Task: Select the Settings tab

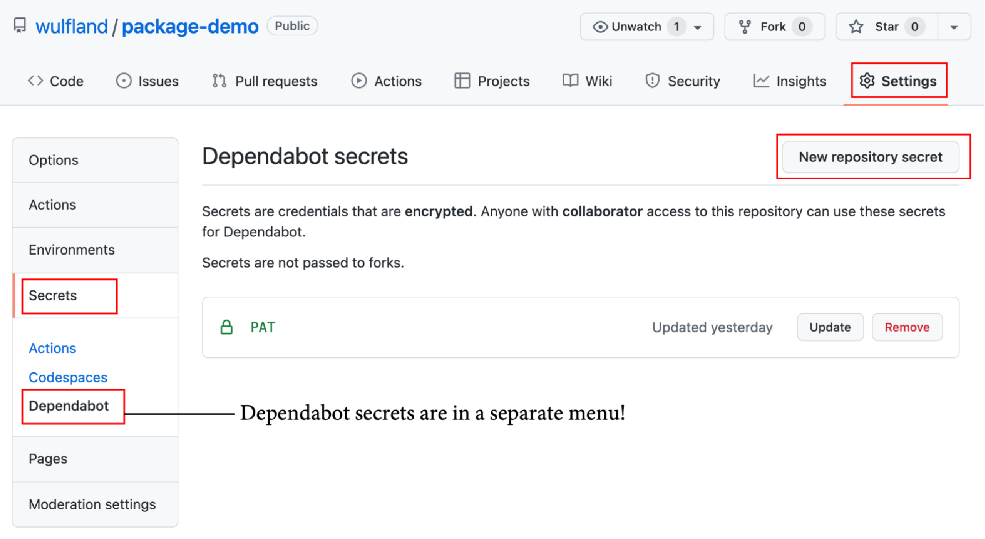Action: pos(898,81)
